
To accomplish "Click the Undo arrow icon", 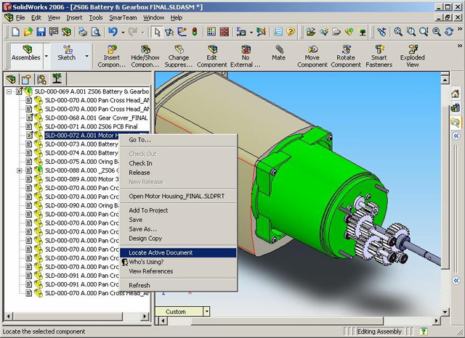I will pyautogui.click(x=113, y=31).
